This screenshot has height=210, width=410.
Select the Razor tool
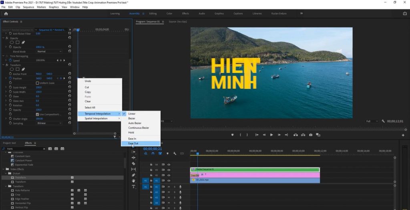[x=133, y=164]
